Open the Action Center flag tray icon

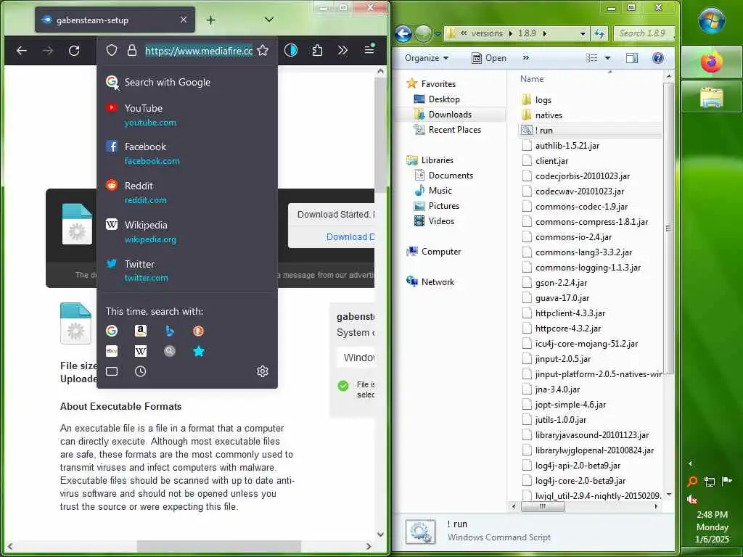tap(726, 482)
